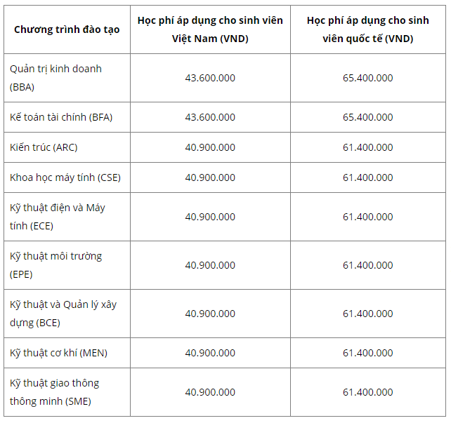The width and height of the screenshot is (451, 423).
Task: Click the EPE international tuition 61.400.000
Action: click(368, 265)
